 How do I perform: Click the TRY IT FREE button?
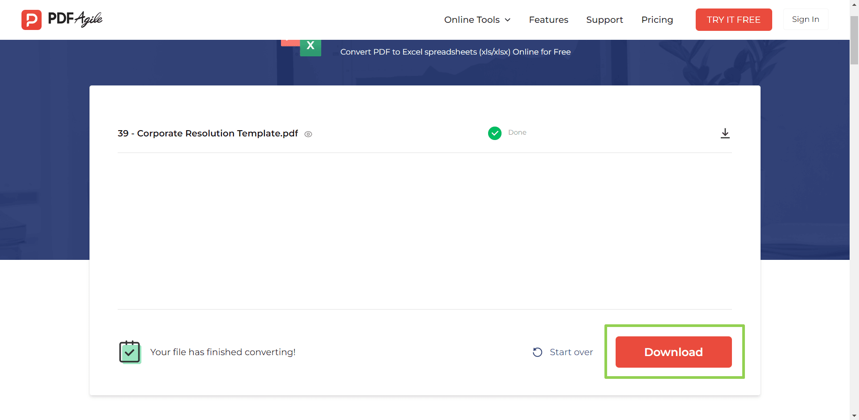734,20
